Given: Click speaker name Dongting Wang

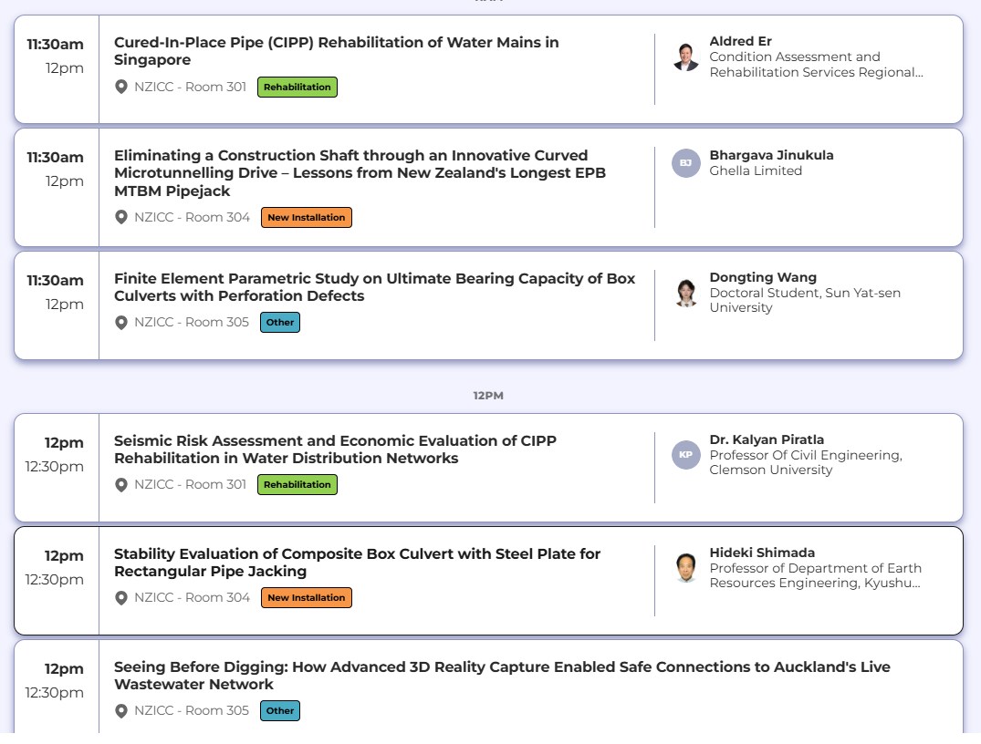Looking at the screenshot, I should click(x=763, y=277).
